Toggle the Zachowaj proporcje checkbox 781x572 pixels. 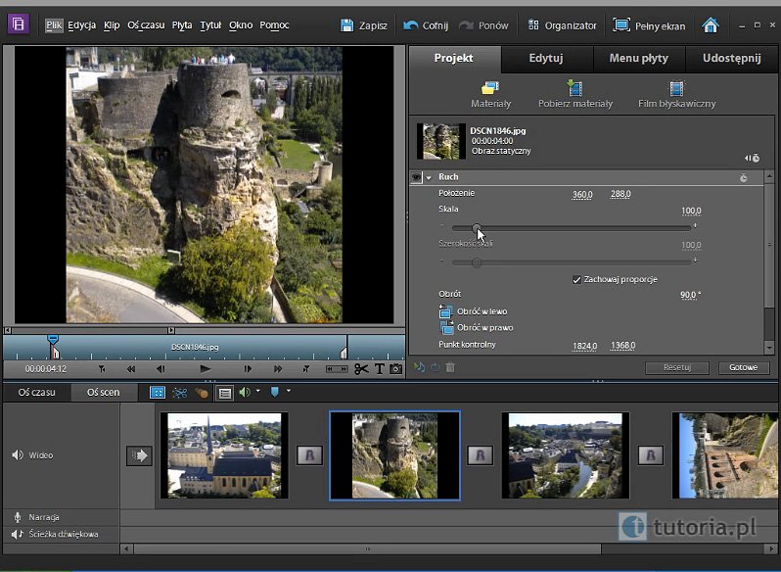click(576, 280)
